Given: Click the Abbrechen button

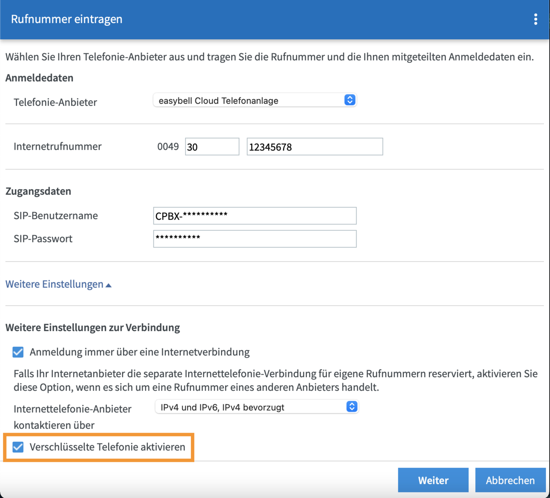Looking at the screenshot, I should [510, 480].
